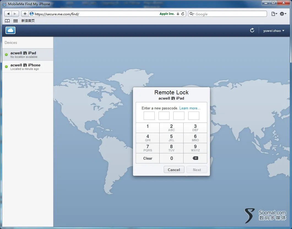Click the first passcode digit box

click(149, 116)
